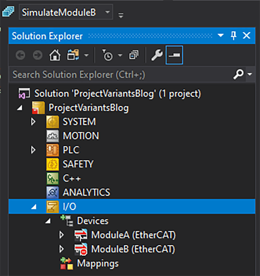Expand the SYSTEM tree node
This screenshot has height=276, width=260.
click(x=34, y=122)
